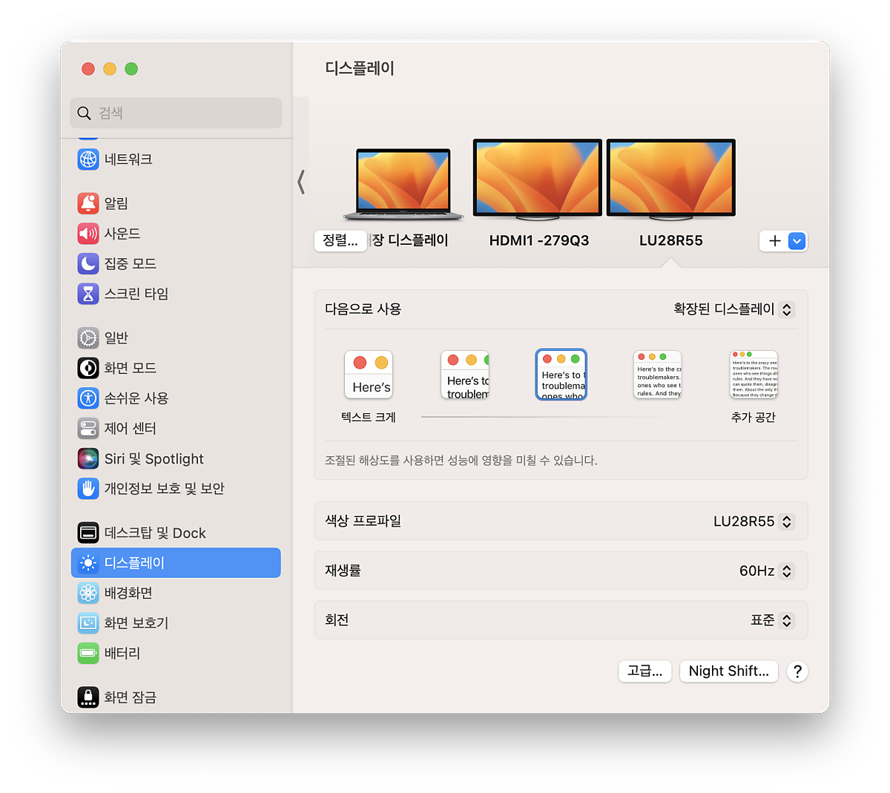Open 사운드 in the sidebar
The height and width of the screenshot is (793, 890).
tap(176, 234)
